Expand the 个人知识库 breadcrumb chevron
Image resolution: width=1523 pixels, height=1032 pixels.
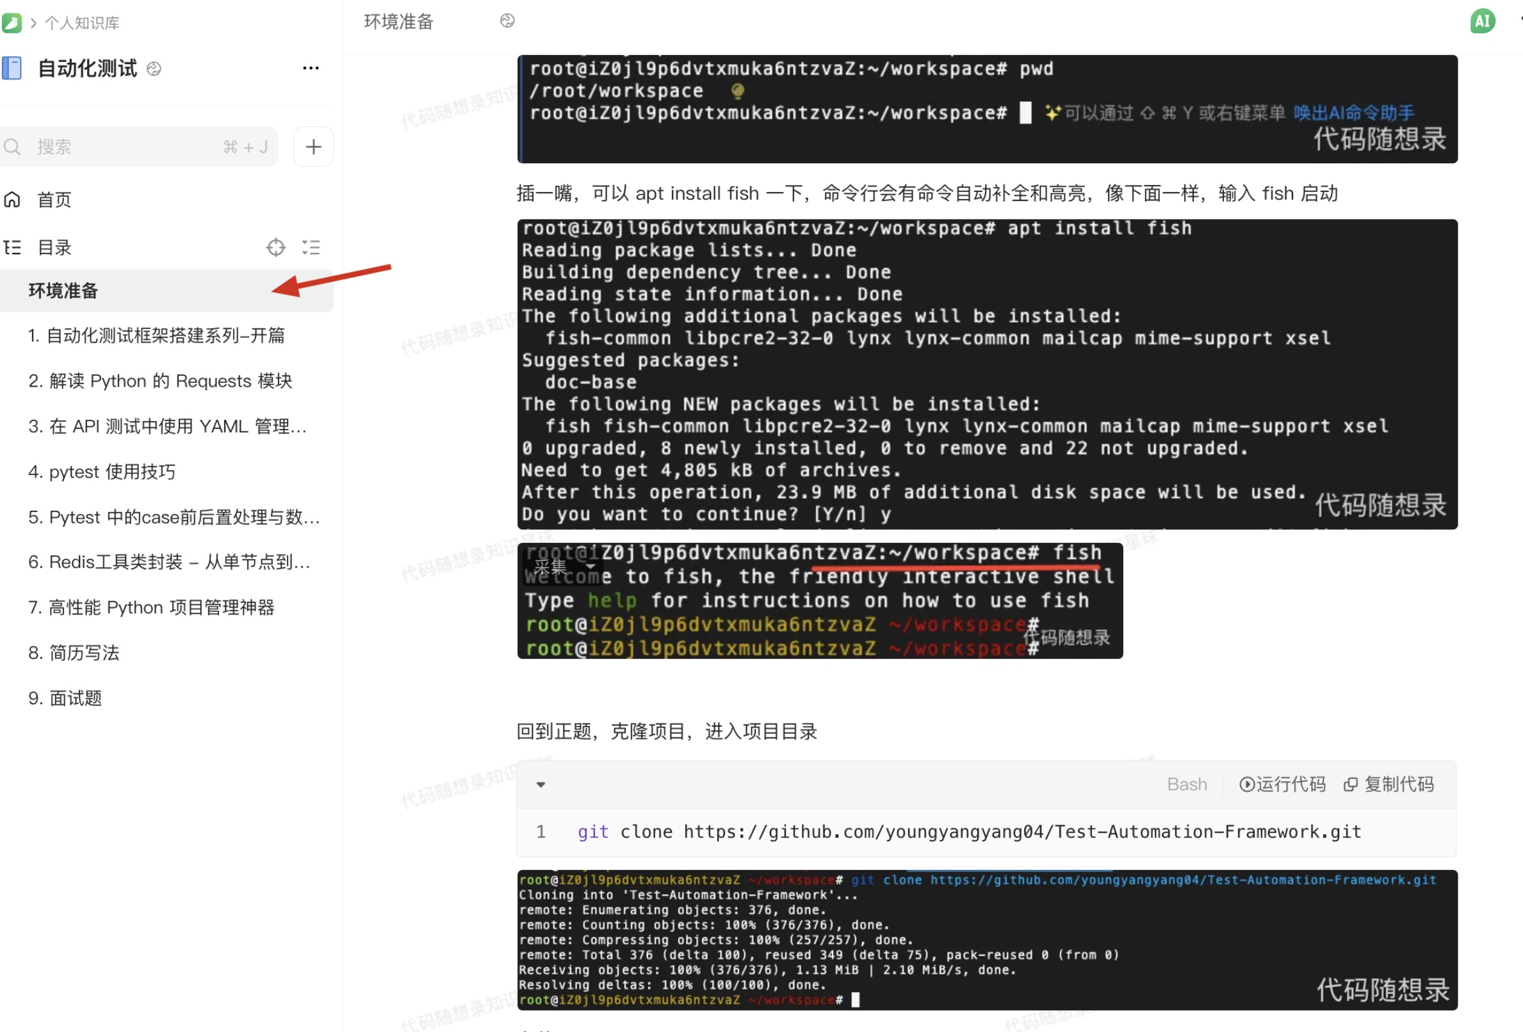pos(33,23)
